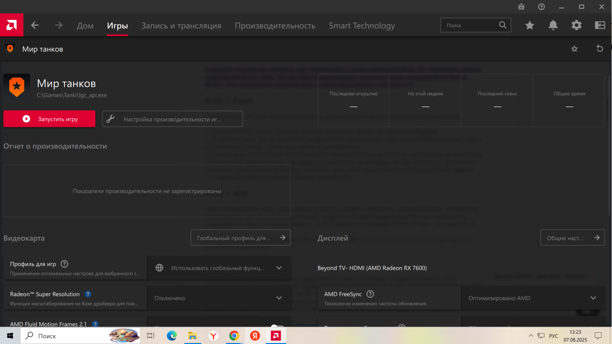Click the Поиск search field in AMD Software

pyautogui.click(x=469, y=25)
